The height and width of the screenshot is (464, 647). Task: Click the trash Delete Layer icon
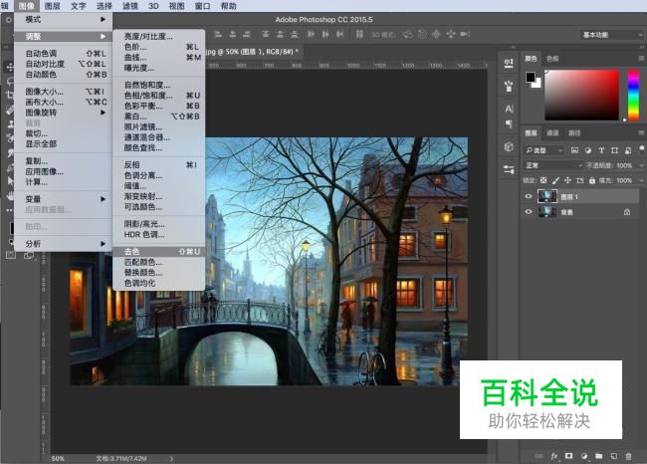tap(628, 456)
